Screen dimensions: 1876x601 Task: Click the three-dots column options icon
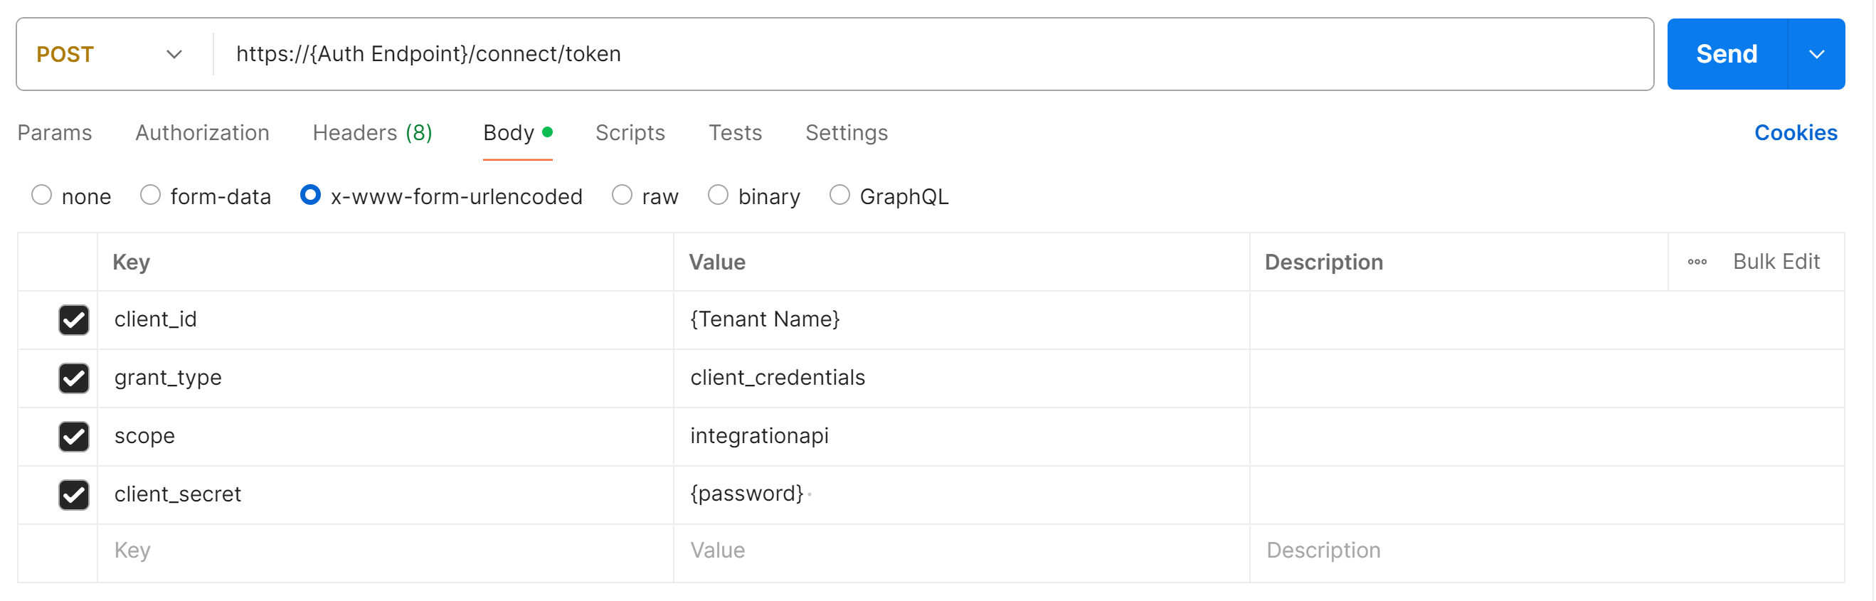tap(1697, 262)
